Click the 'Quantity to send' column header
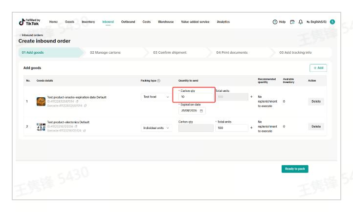The height and width of the screenshot is (212, 353). point(188,81)
